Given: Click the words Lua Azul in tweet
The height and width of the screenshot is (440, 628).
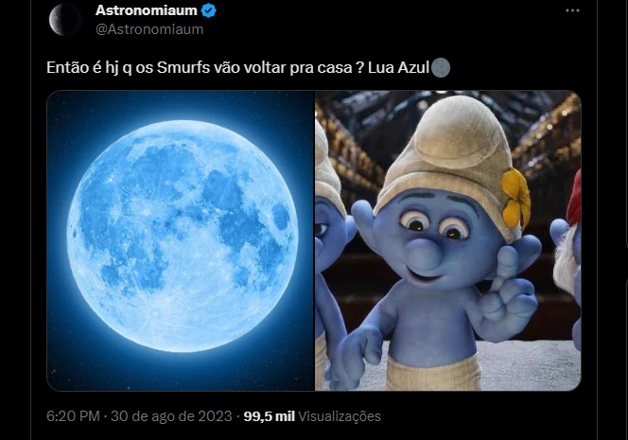Looking at the screenshot, I should click(398, 67).
